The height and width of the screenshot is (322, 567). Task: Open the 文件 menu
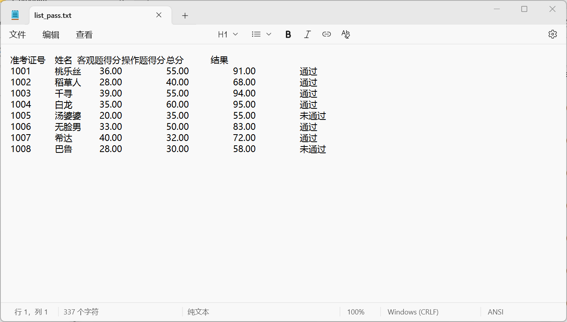(x=17, y=35)
